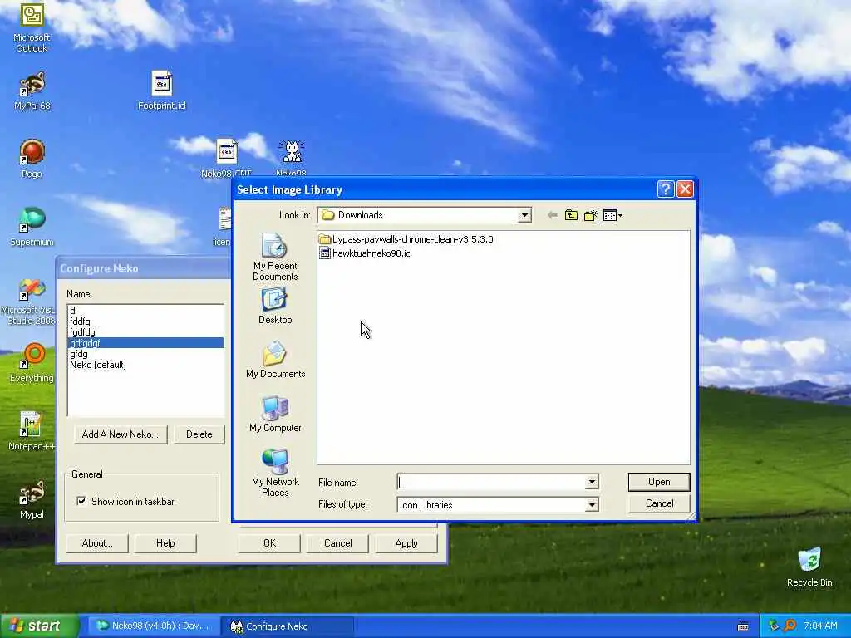851x638 pixels.
Task: Click the dialog's question mark help button
Action: pos(666,189)
